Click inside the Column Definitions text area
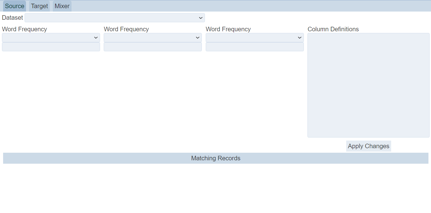Screen dimensions: 431x213 (368, 85)
